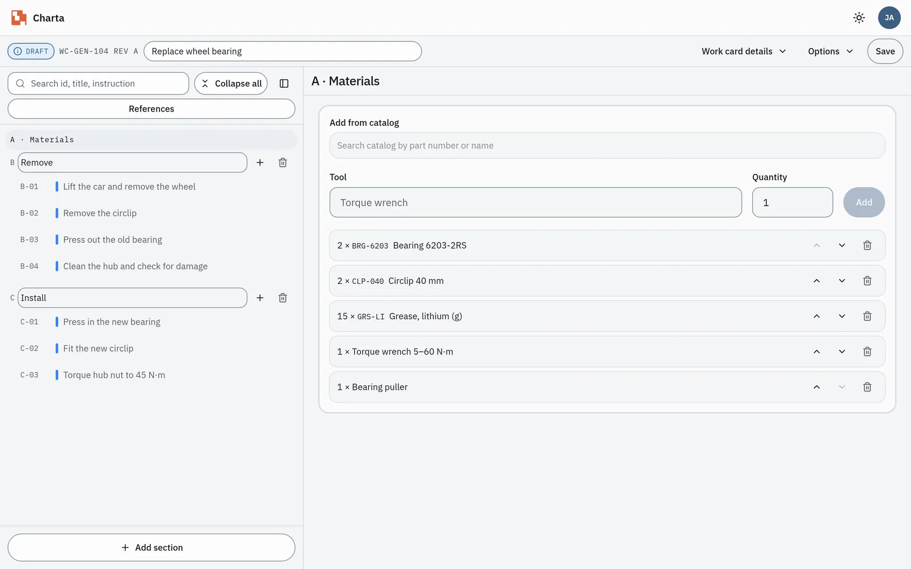
Task: Move Torque wrench 5–60 N·m up
Action: click(816, 352)
